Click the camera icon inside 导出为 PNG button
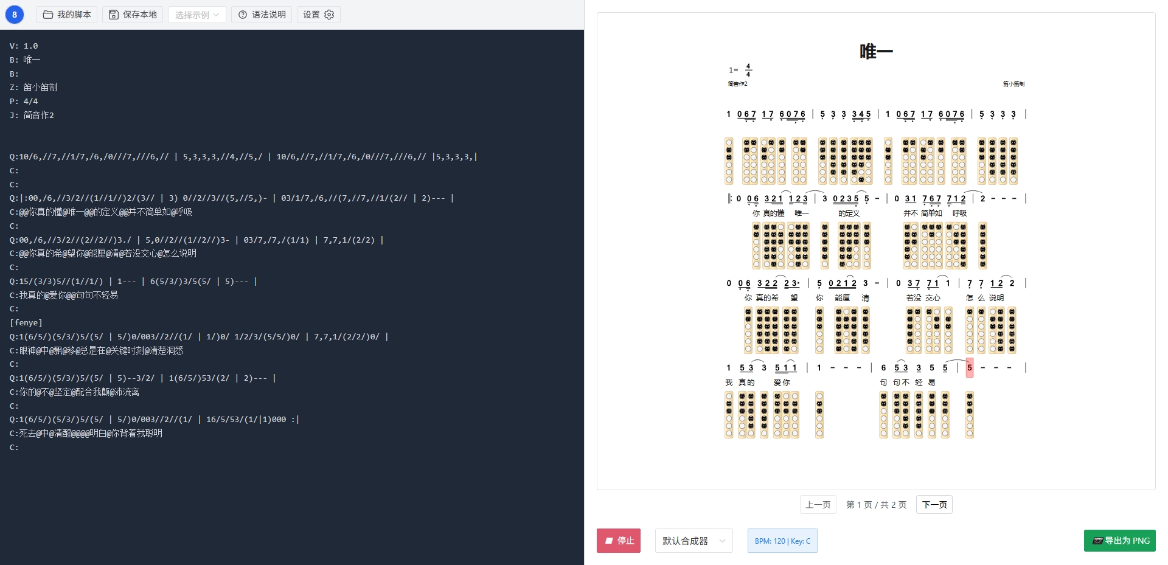The height and width of the screenshot is (565, 1168). pyautogui.click(x=1099, y=541)
